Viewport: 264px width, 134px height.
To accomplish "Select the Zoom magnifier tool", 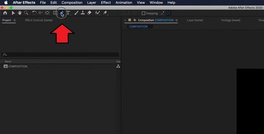I will [x=26, y=13].
